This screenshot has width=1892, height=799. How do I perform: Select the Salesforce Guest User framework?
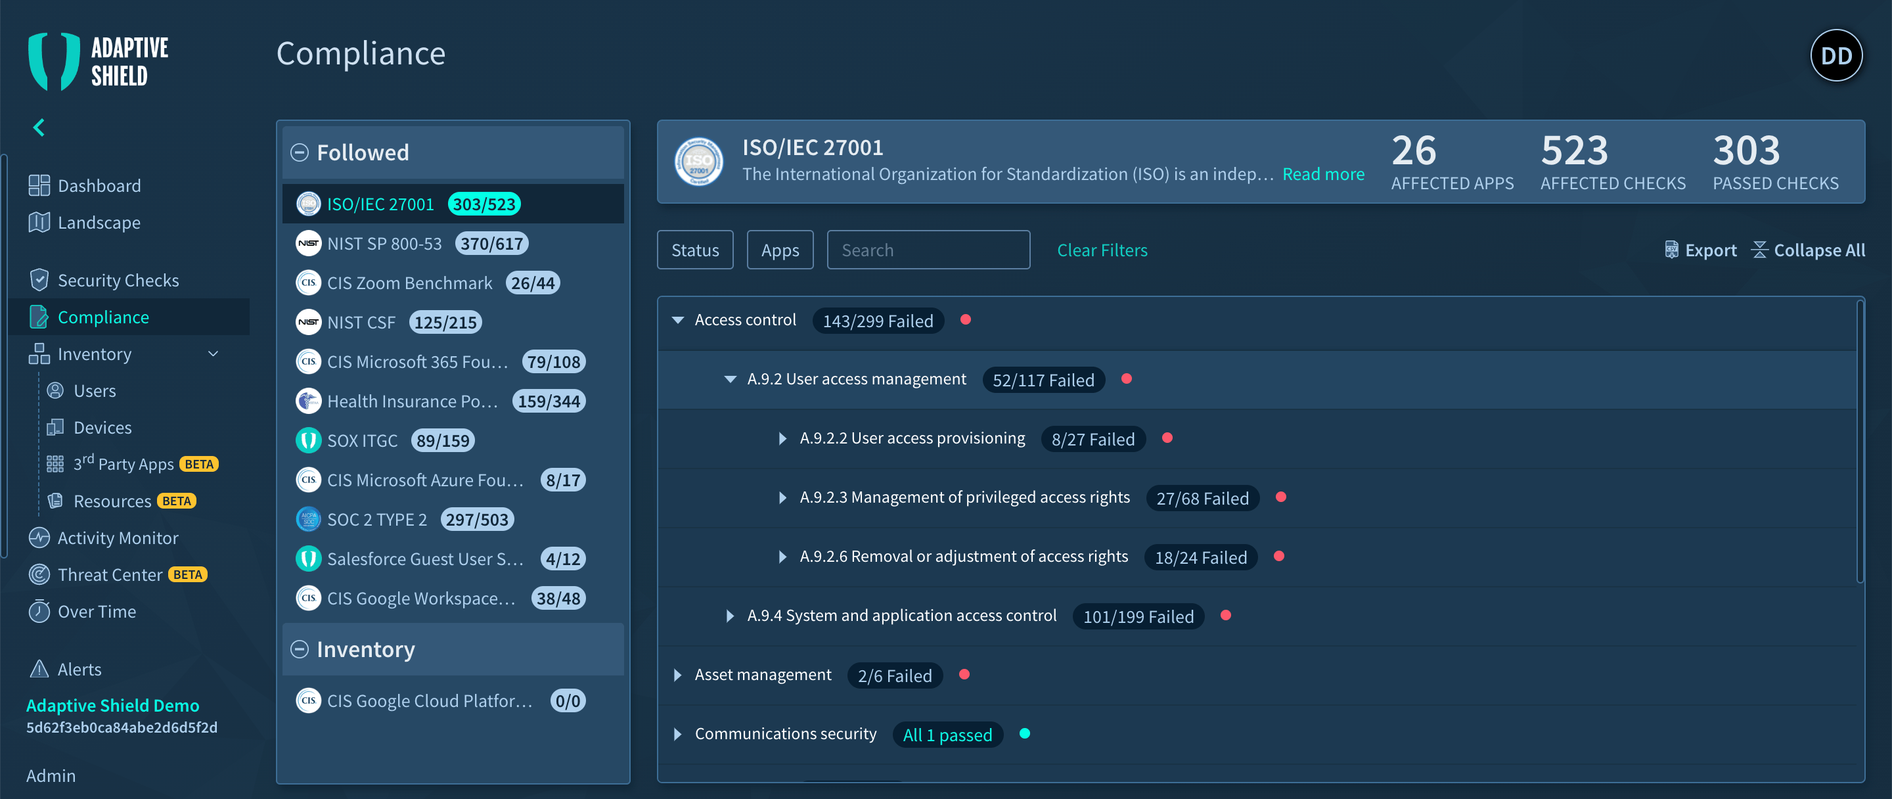pyautogui.click(x=453, y=559)
